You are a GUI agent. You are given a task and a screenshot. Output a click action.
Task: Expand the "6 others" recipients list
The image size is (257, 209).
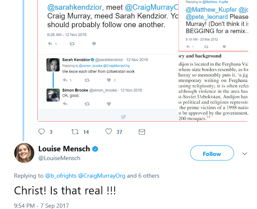click(145, 176)
